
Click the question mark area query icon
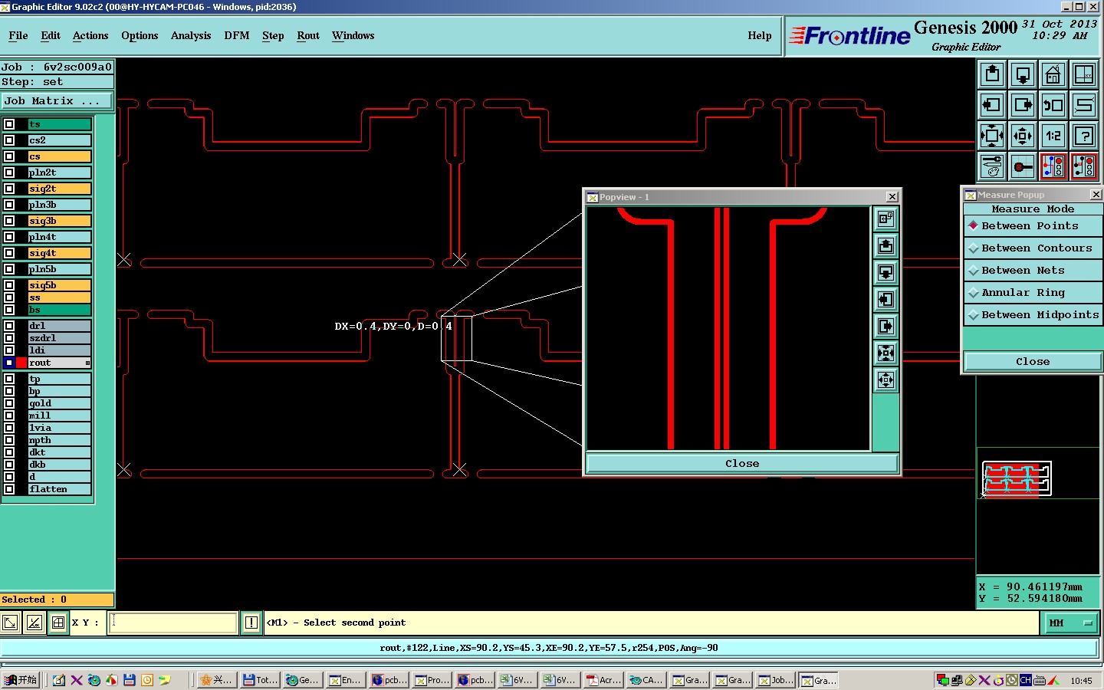click(1084, 136)
